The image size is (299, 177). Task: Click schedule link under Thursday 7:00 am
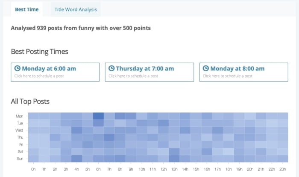[133, 76]
